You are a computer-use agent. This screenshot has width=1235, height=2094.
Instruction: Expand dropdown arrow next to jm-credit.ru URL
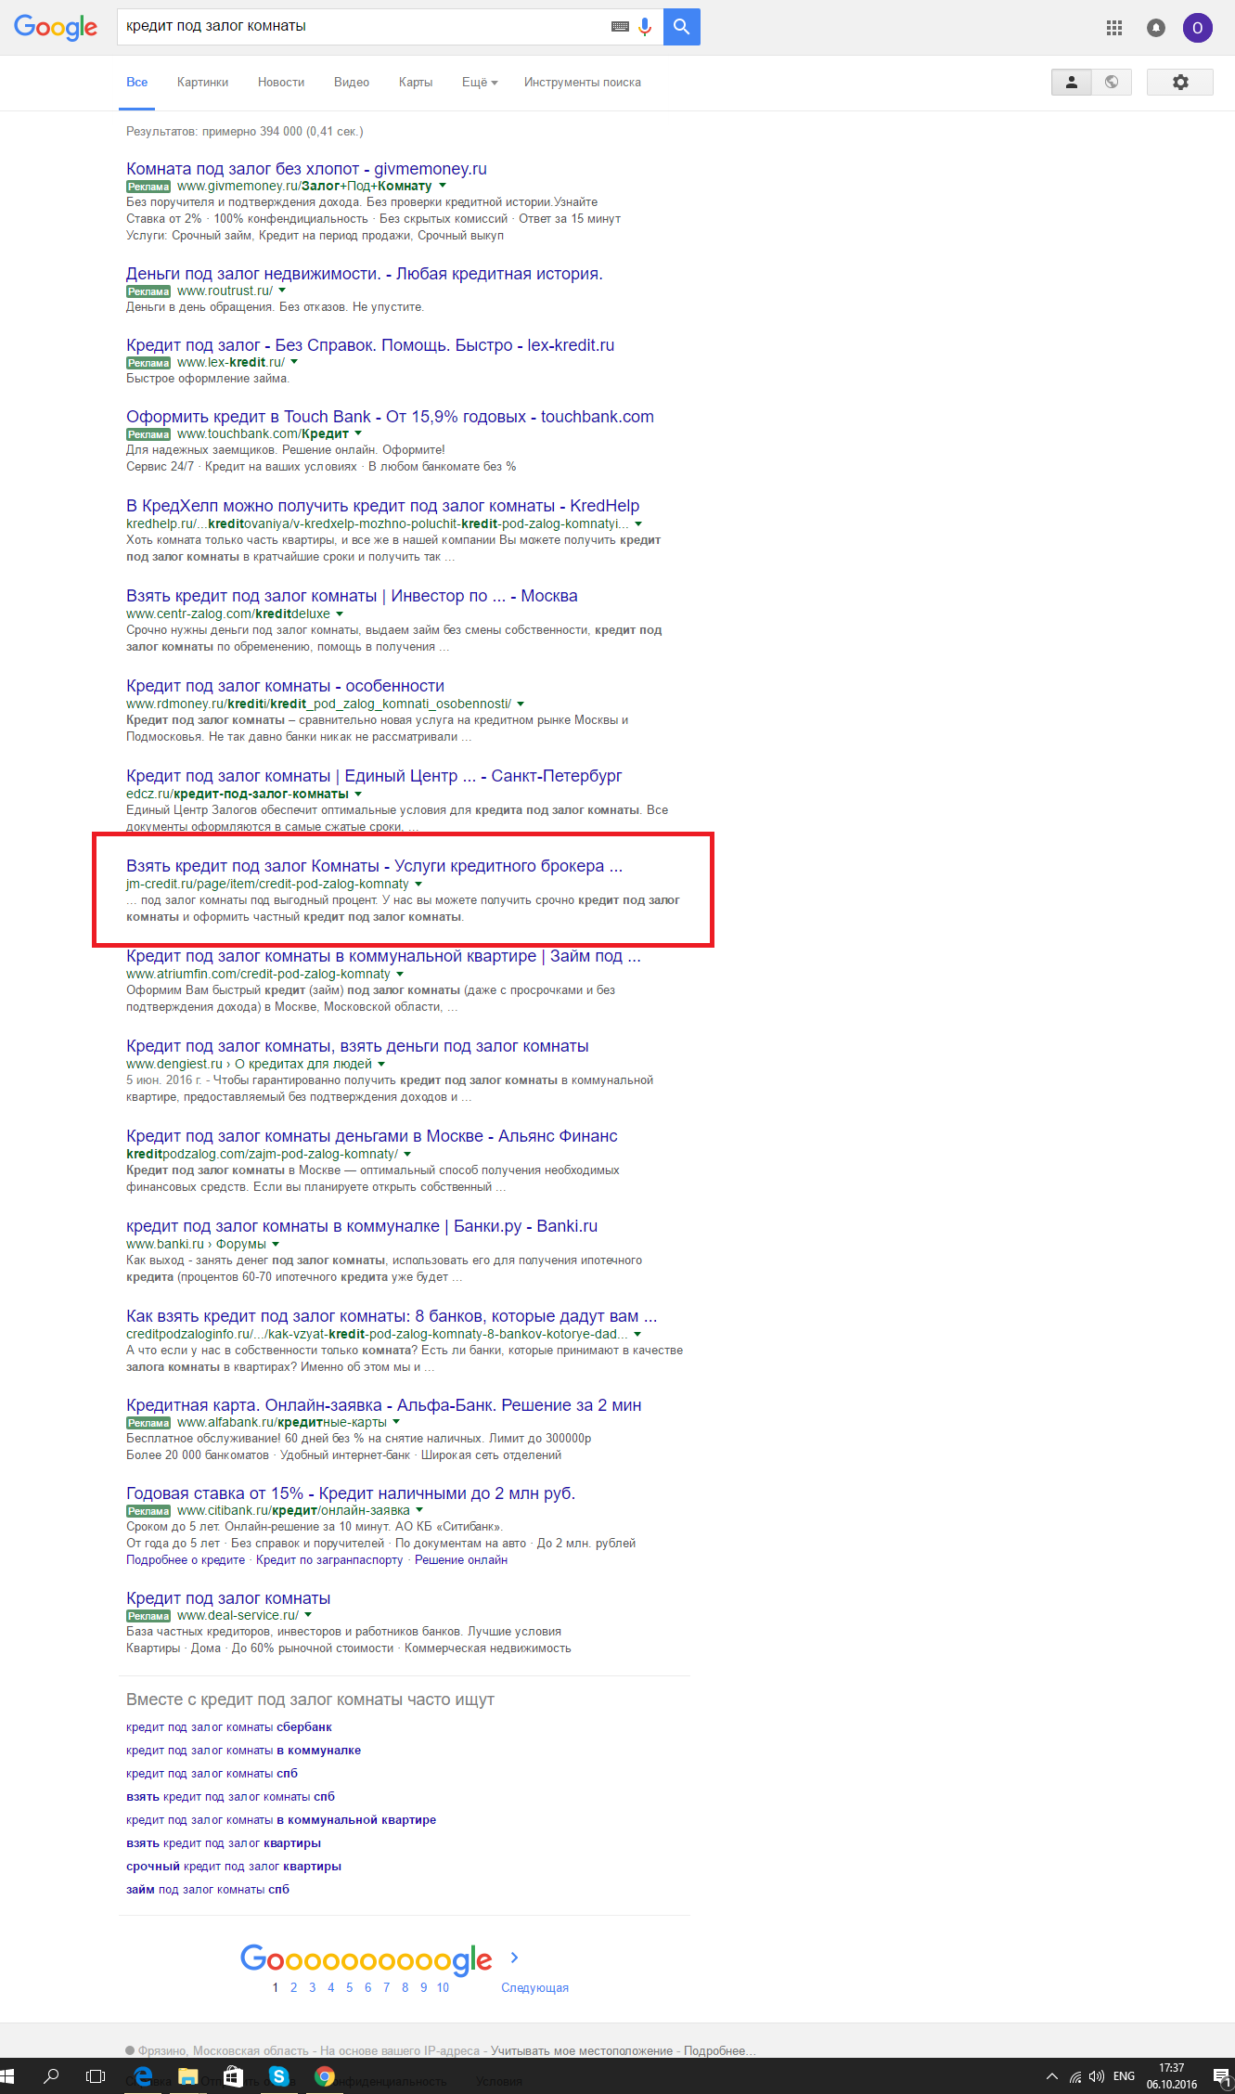[x=418, y=884]
